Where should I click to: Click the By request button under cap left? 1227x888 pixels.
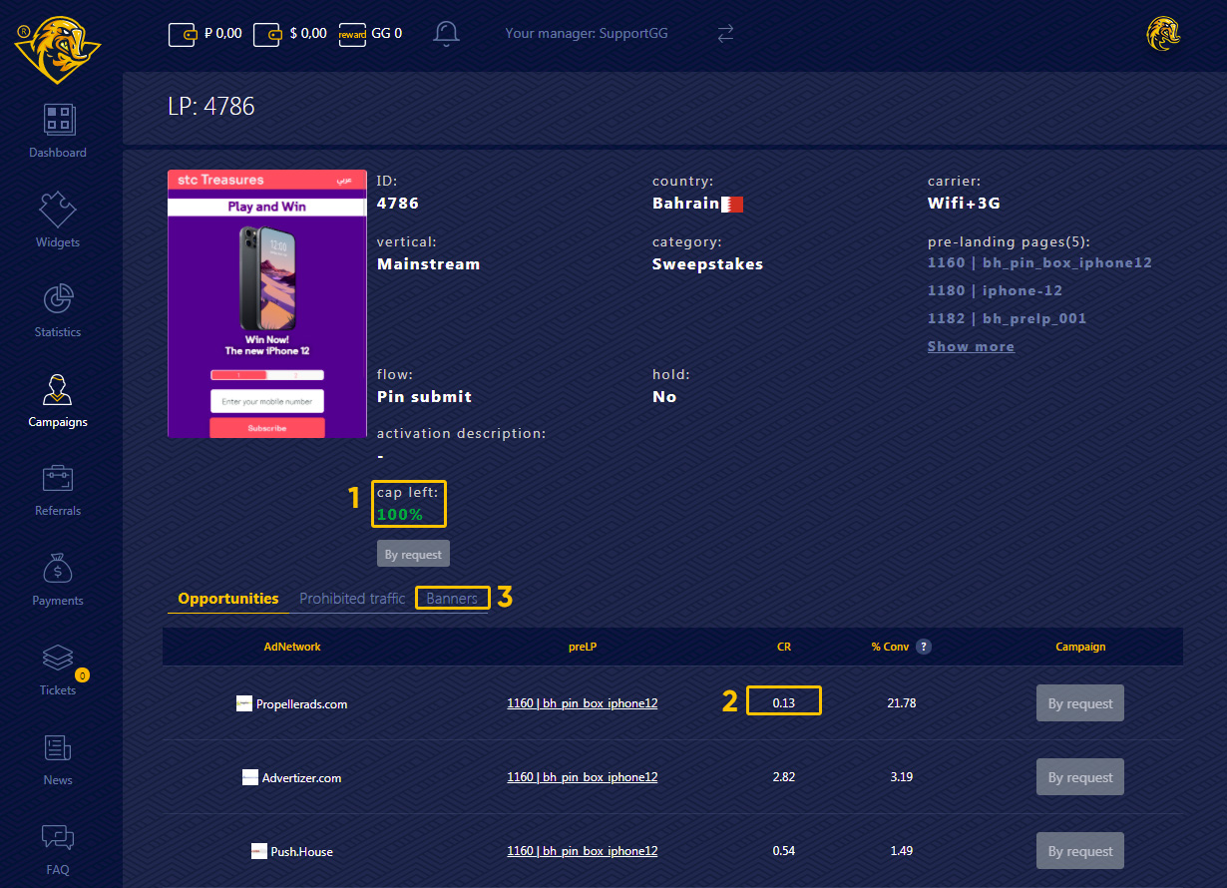click(x=413, y=554)
